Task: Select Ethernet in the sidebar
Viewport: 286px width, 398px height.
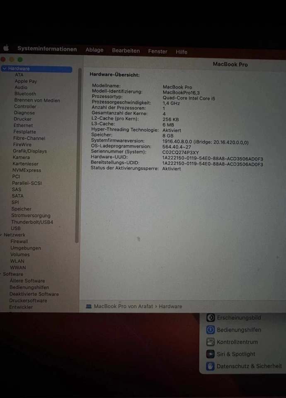Action: [23, 125]
